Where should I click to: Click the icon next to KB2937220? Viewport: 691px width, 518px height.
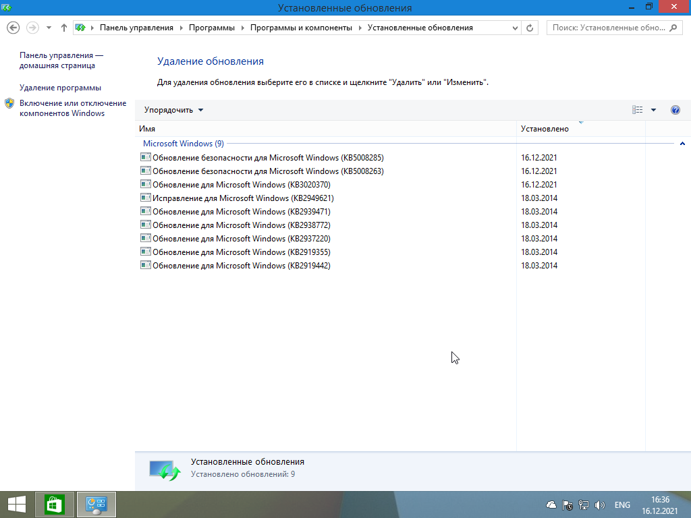pos(146,238)
